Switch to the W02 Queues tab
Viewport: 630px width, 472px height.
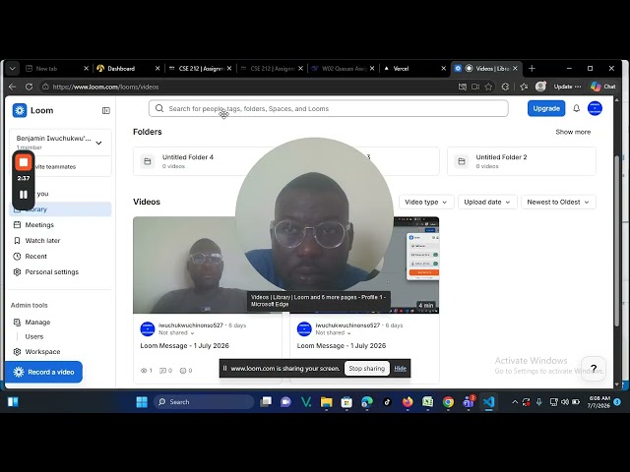[340, 69]
